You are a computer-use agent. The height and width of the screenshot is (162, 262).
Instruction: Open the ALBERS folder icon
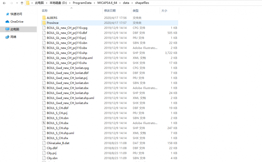[x=44, y=18]
